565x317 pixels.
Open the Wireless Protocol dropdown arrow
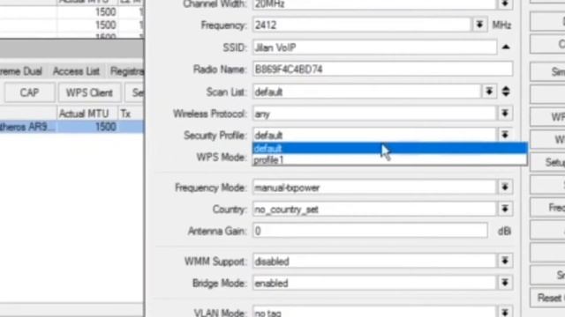[505, 114]
